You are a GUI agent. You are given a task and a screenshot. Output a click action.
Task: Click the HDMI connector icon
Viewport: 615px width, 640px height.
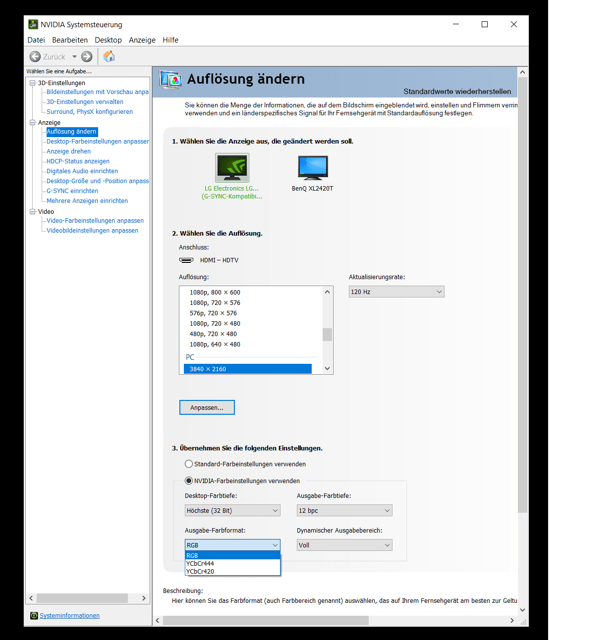(x=186, y=260)
